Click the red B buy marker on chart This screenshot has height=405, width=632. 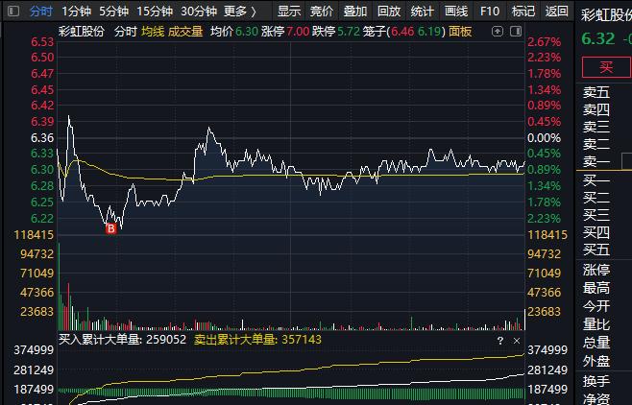coord(110,228)
